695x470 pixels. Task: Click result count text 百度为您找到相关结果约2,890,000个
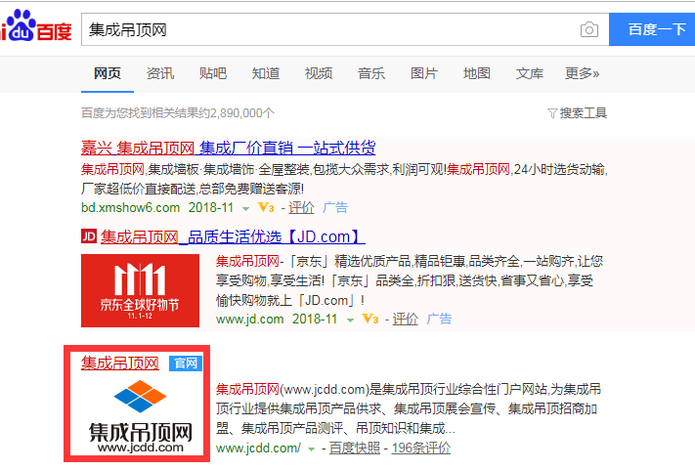[178, 113]
